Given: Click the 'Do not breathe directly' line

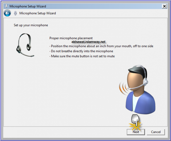Looking at the screenshot, I should 81,51.
